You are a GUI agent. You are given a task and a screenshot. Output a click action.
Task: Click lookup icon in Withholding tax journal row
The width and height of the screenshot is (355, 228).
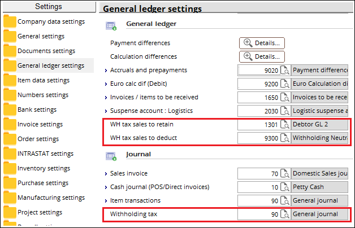click(x=285, y=214)
